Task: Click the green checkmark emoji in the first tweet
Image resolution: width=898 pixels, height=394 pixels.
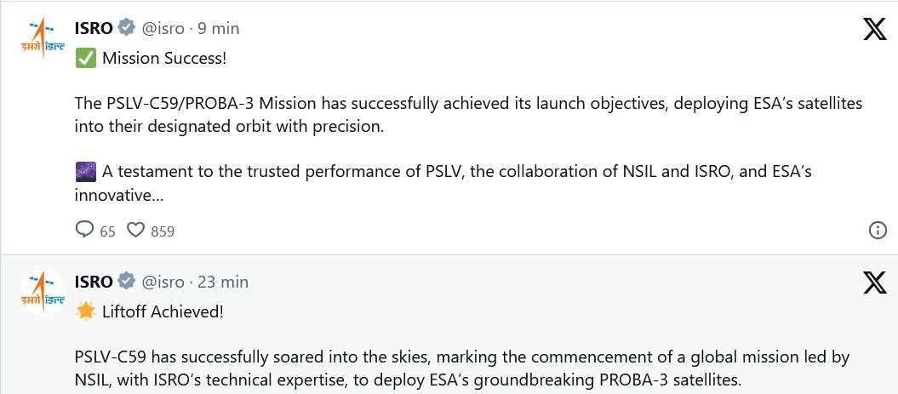Action: [x=85, y=59]
